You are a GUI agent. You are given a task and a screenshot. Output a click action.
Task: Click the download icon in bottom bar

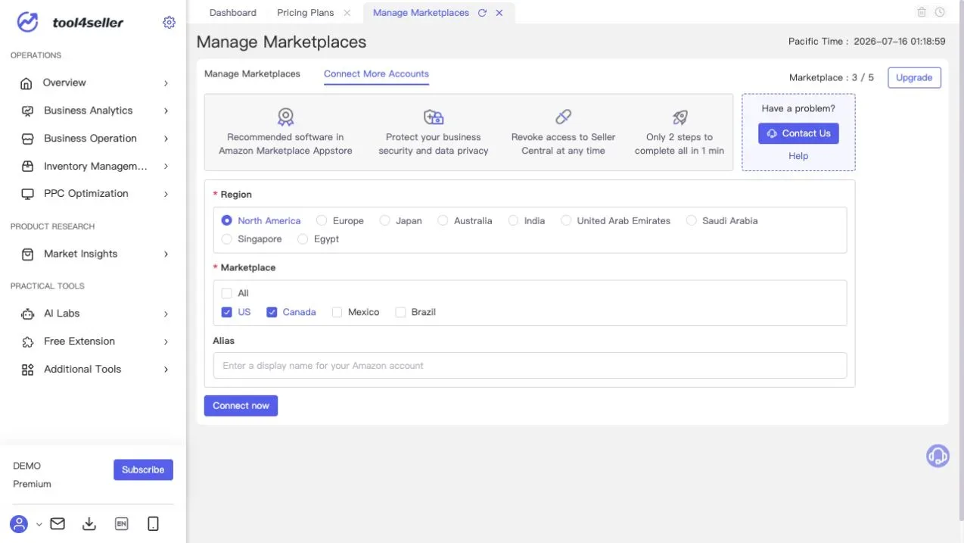[x=89, y=523]
